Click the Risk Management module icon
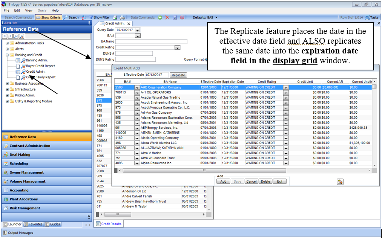382x238 pixels. point(6,208)
